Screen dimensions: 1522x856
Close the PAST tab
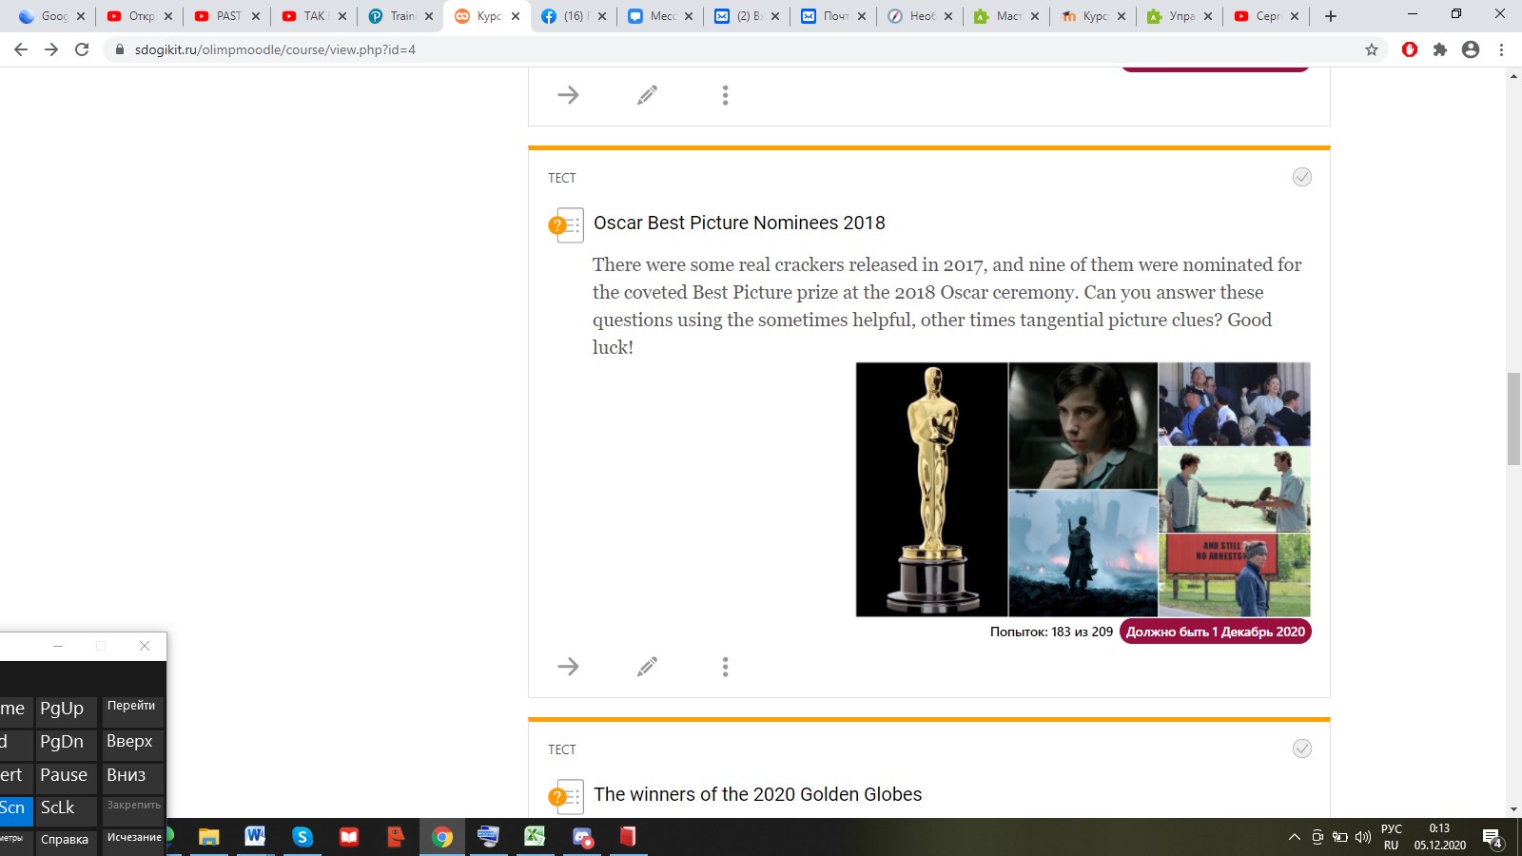[256, 16]
